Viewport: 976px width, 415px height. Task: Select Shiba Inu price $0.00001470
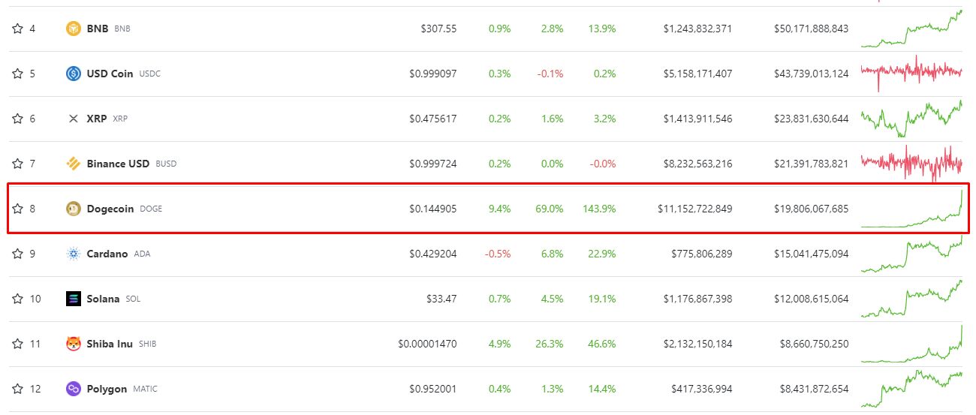427,344
